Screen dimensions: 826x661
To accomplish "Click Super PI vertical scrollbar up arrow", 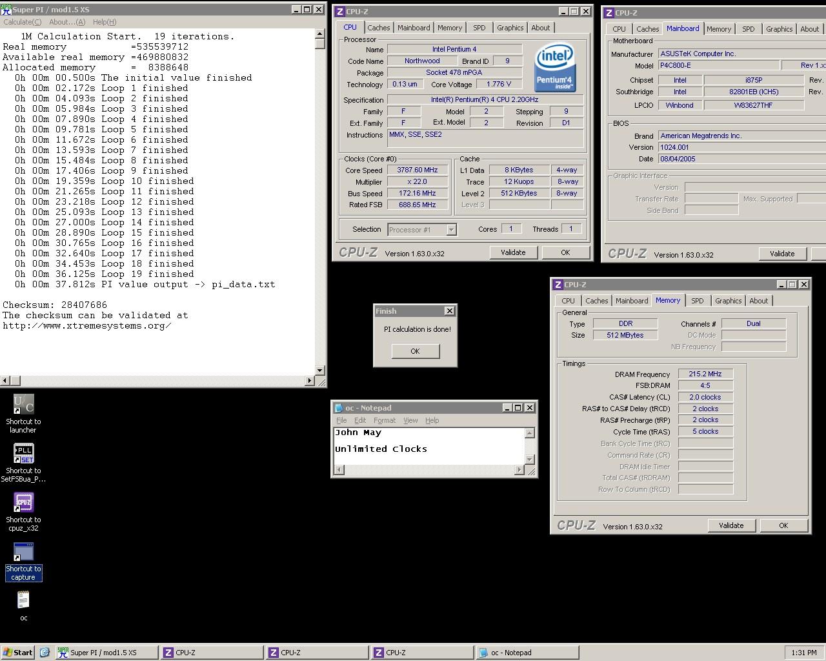I will tap(320, 34).
